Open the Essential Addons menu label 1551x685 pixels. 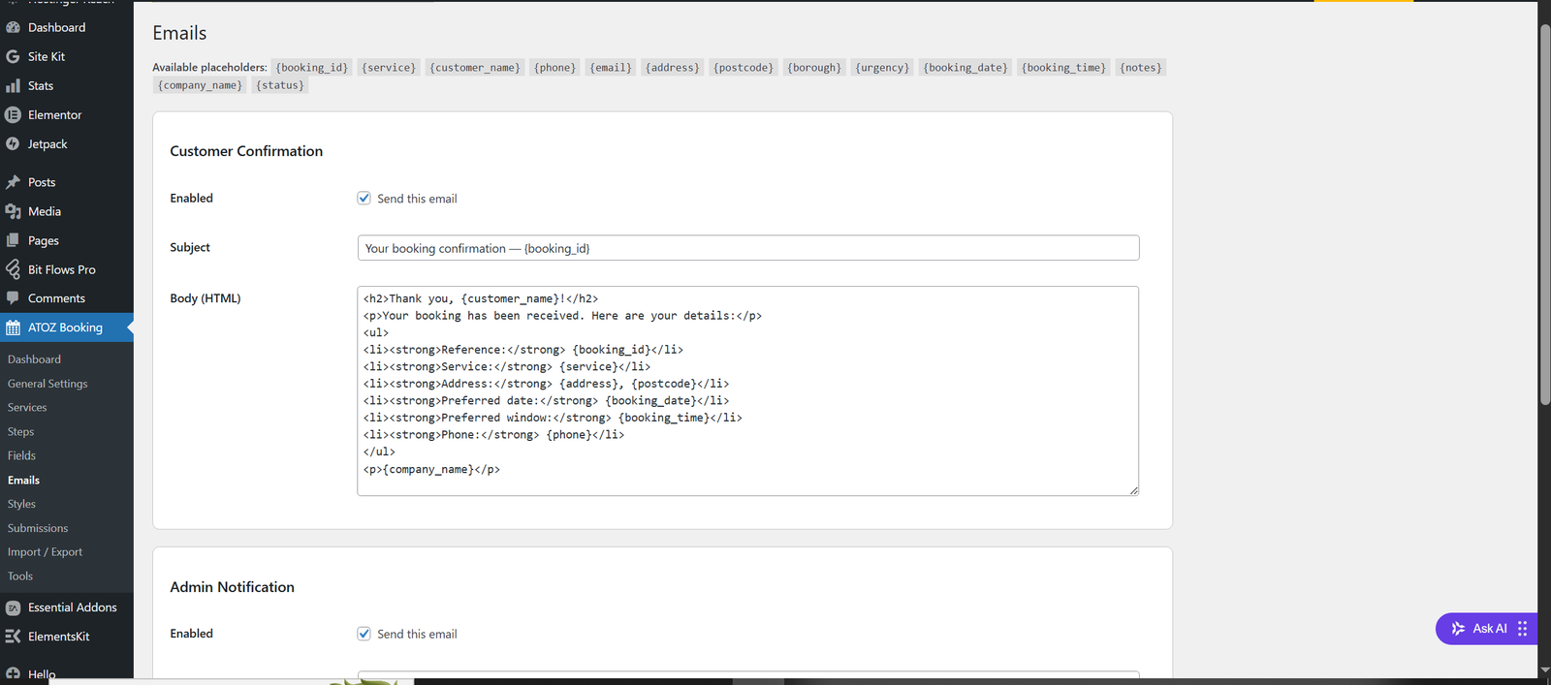[x=72, y=607]
